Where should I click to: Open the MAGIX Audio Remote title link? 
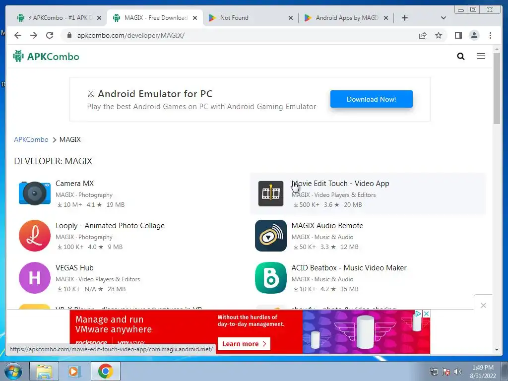pyautogui.click(x=327, y=226)
